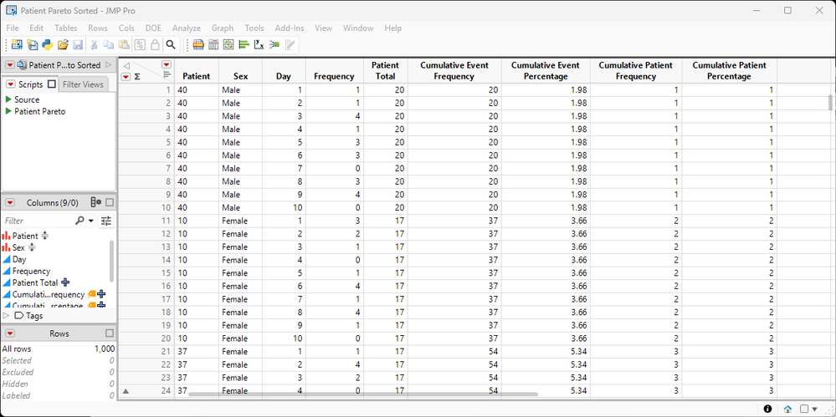Click the Paste clipboard icon
The width and height of the screenshot is (836, 417).
click(124, 45)
